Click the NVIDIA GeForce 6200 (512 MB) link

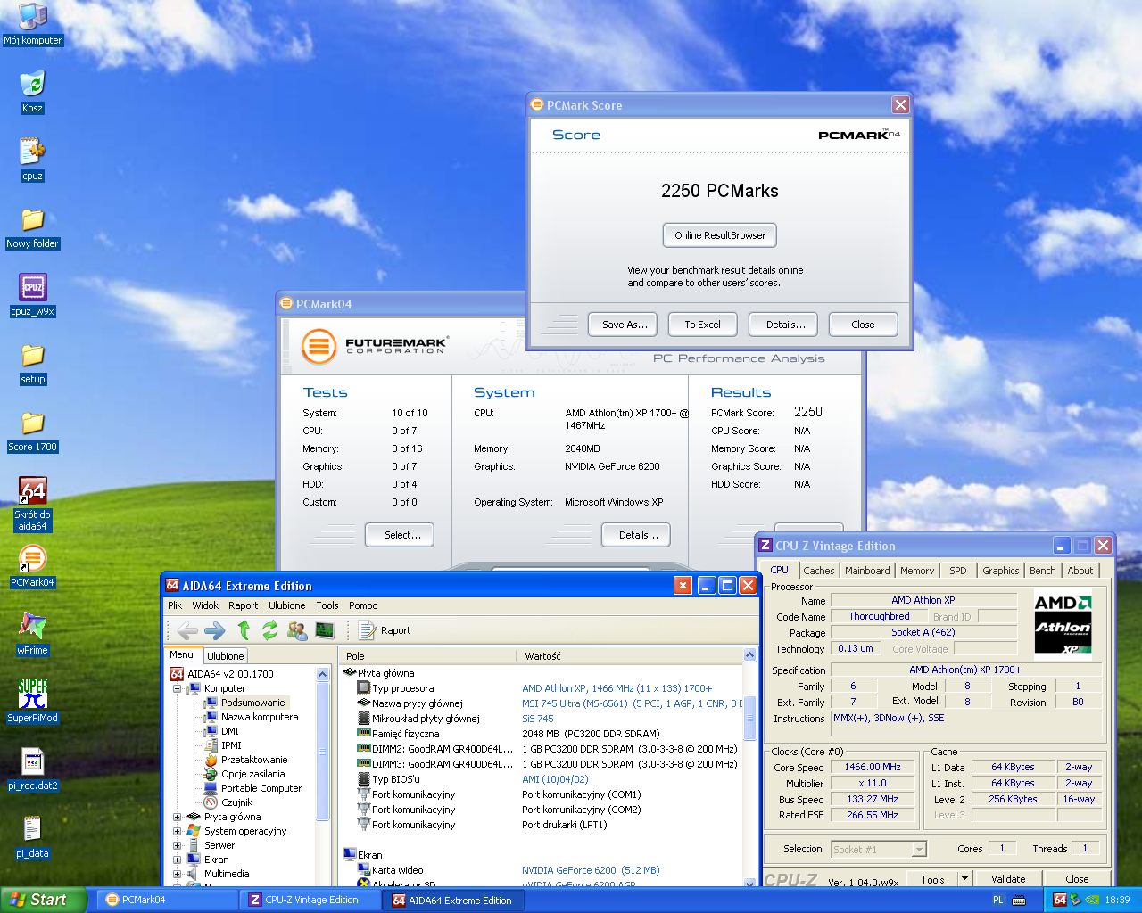pos(591,870)
